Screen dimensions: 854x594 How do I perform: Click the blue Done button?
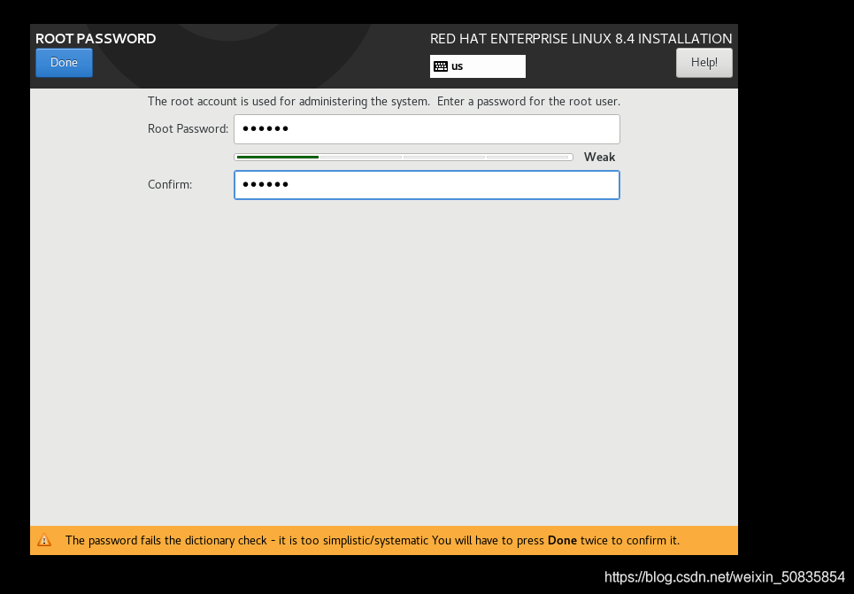[x=64, y=63]
